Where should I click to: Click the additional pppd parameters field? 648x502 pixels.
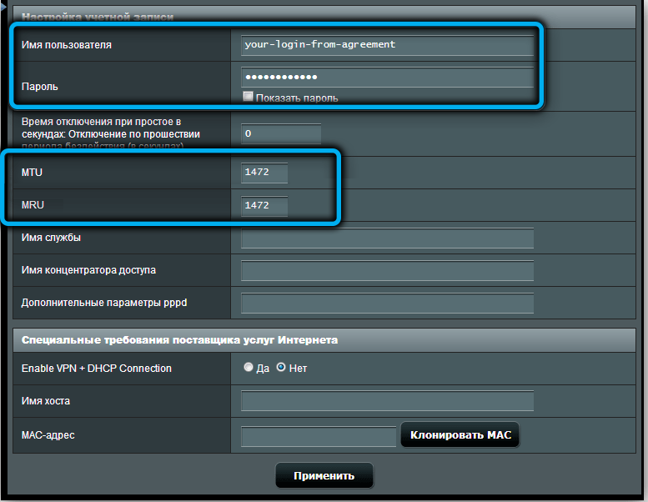point(387,304)
